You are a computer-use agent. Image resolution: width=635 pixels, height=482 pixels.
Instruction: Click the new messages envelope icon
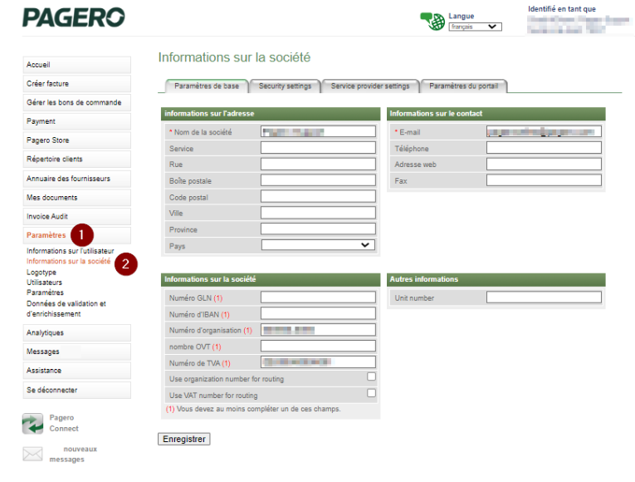[32, 454]
